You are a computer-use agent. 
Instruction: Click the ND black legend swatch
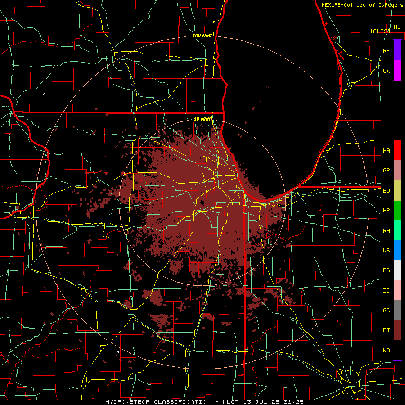tap(397, 350)
